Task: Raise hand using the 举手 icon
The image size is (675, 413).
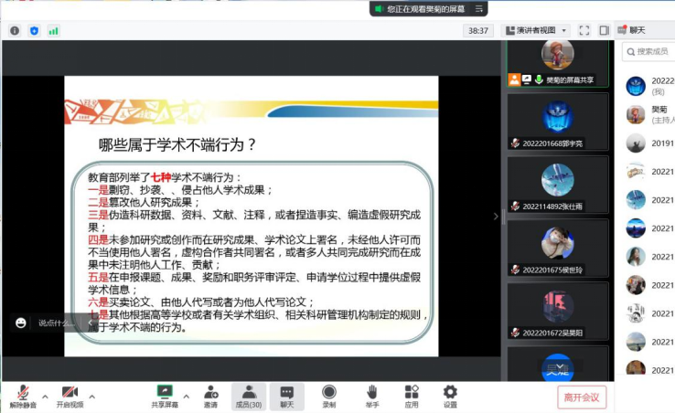Action: point(371,396)
